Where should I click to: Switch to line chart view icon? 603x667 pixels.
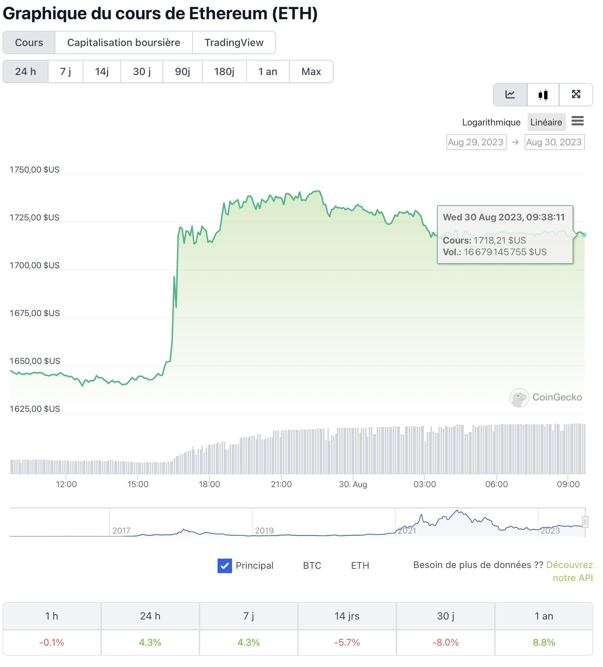pos(510,95)
